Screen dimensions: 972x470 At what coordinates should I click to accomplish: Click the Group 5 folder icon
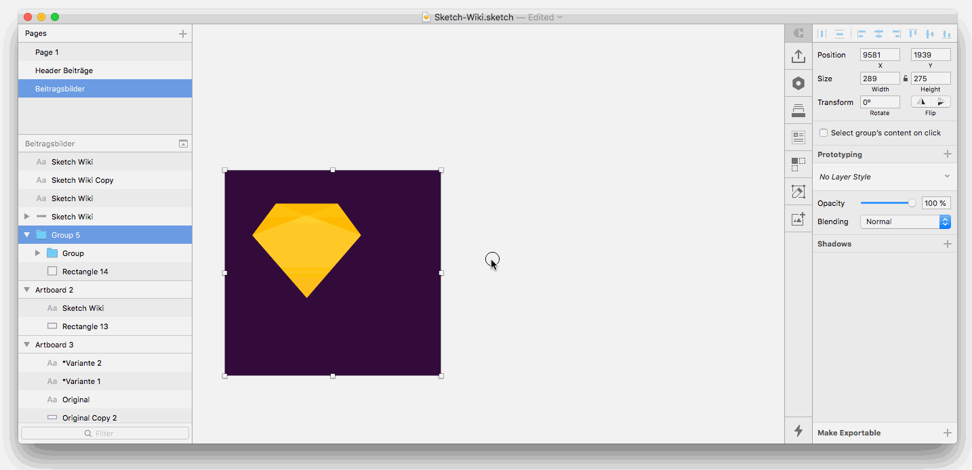point(41,235)
